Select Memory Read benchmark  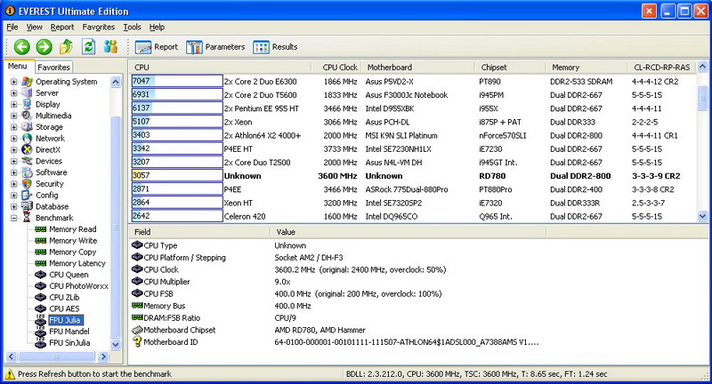tap(73, 229)
